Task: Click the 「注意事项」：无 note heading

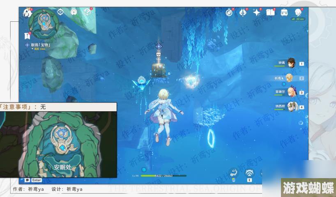Action: [x=23, y=107]
